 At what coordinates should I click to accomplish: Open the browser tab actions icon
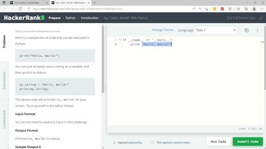point(4,3)
